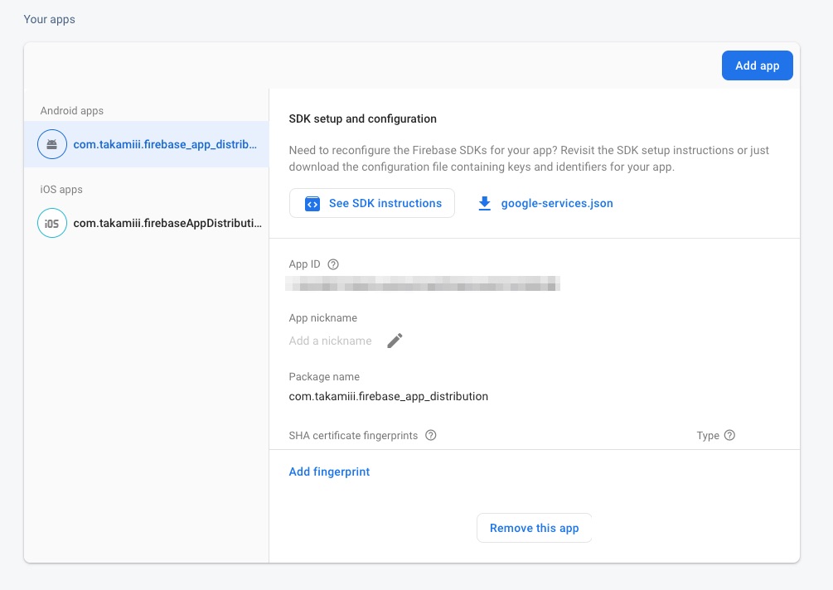Click the iOS app circle icon
Image resolution: width=833 pixels, height=590 pixels.
52,223
